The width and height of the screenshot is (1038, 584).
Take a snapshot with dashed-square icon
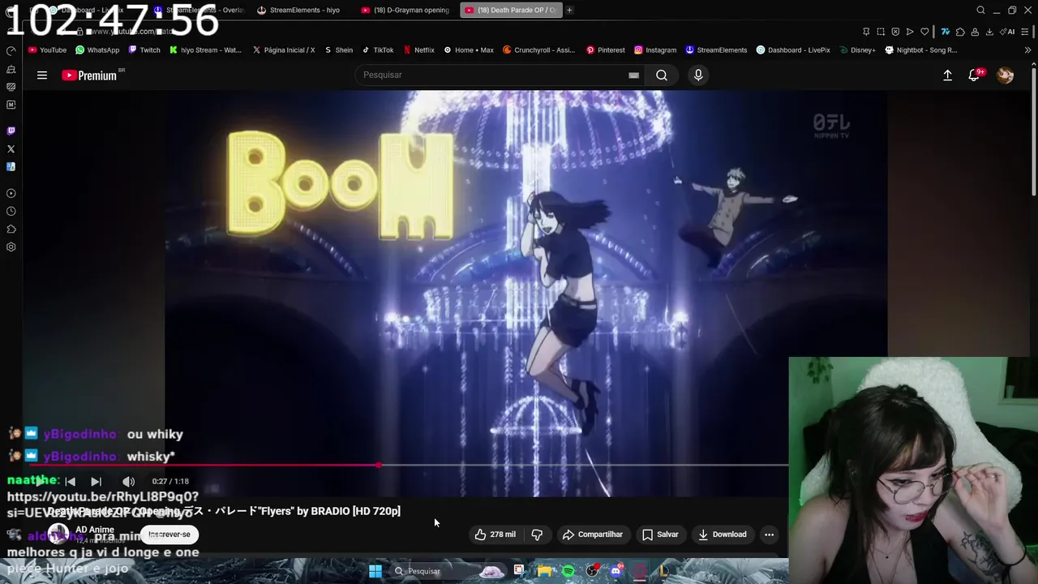[881, 32]
